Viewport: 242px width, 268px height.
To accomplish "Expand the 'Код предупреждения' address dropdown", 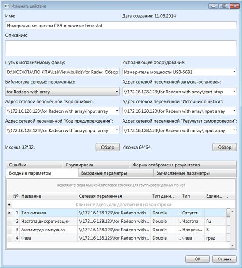I will pos(117,130).
